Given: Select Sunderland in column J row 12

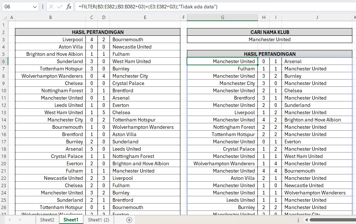Looking at the screenshot, I should (x=317, y=105).
